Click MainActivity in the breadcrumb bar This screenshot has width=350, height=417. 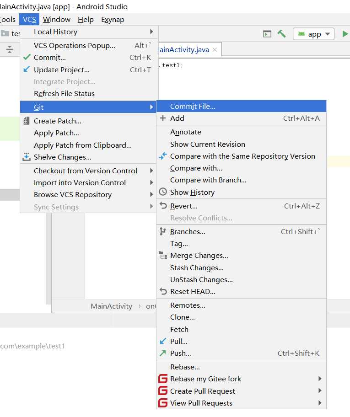pos(111,306)
